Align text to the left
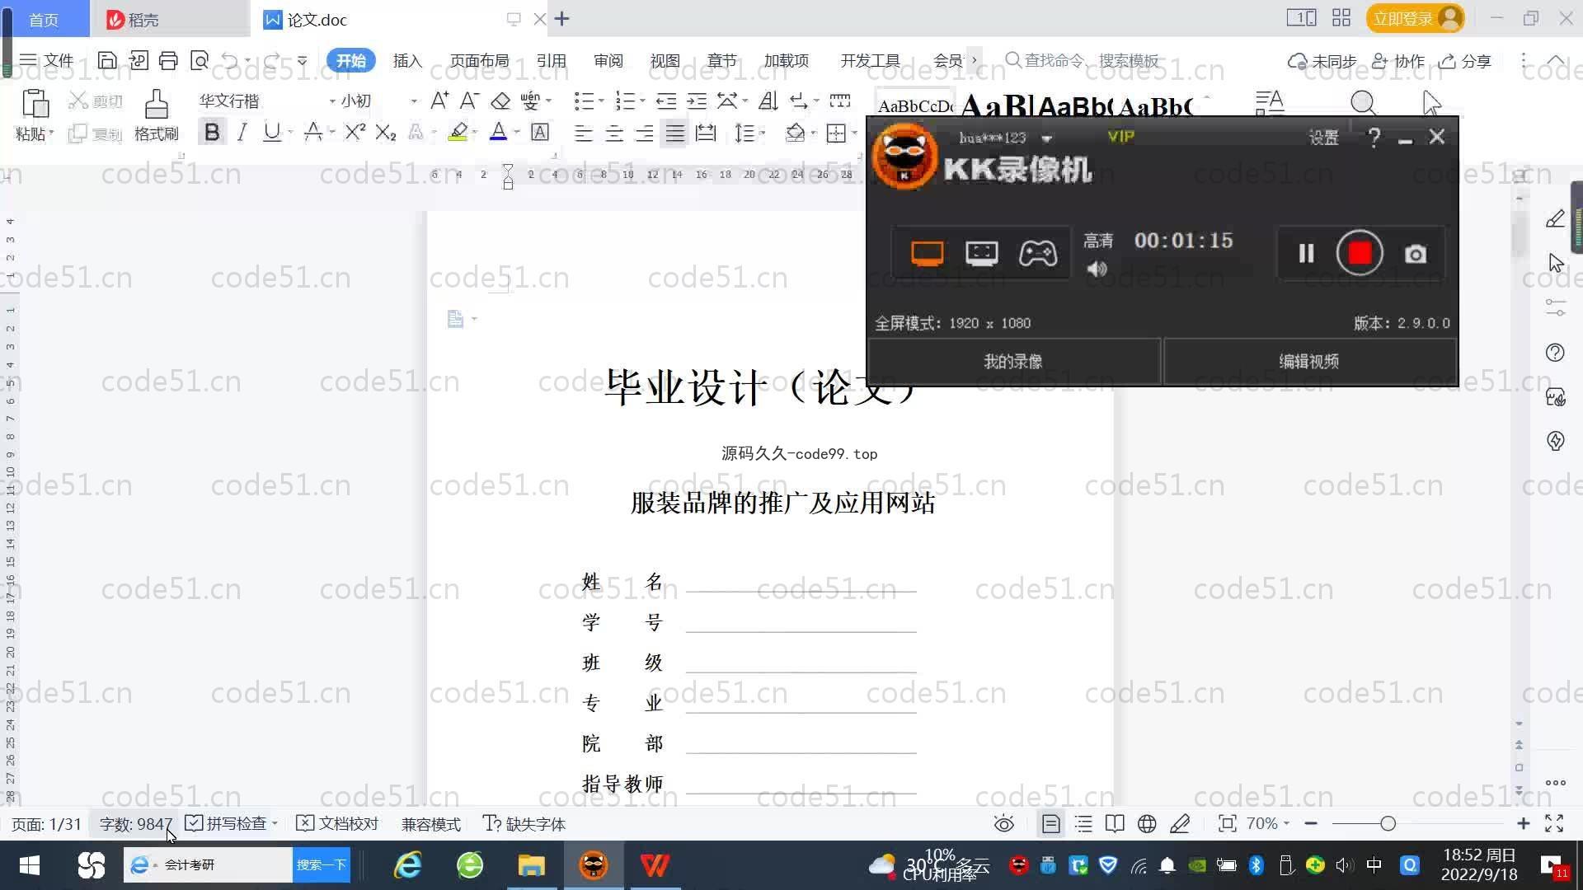 (584, 133)
